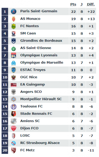This screenshot has width=99, height=157.
Task: Click the LOSC points value 5
Action: click(x=73, y=136)
